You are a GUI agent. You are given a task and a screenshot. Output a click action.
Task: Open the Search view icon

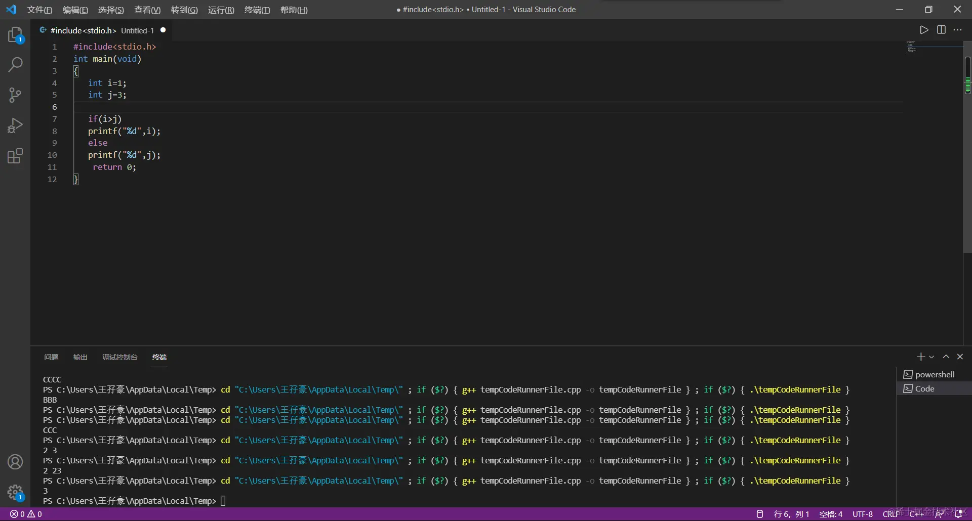point(15,65)
